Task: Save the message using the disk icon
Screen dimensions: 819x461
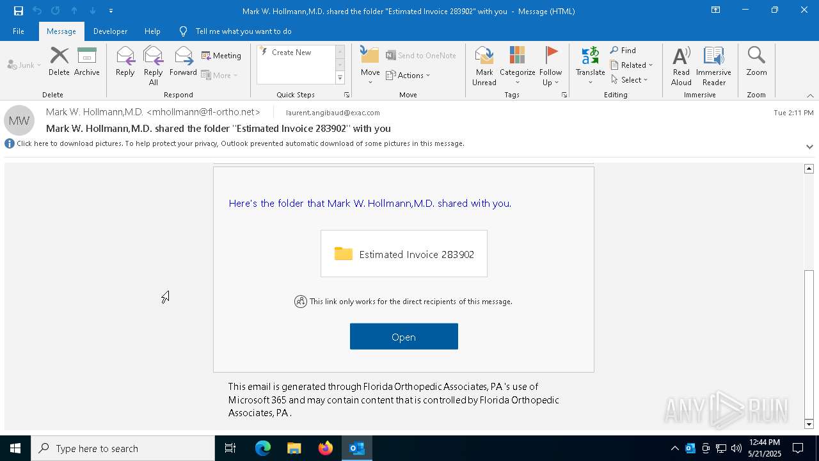Action: [x=19, y=11]
